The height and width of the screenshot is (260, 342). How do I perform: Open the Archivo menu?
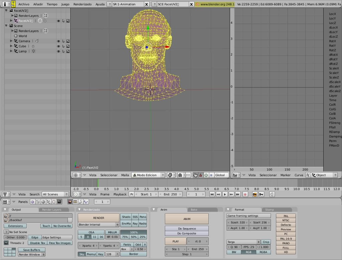[23, 4]
